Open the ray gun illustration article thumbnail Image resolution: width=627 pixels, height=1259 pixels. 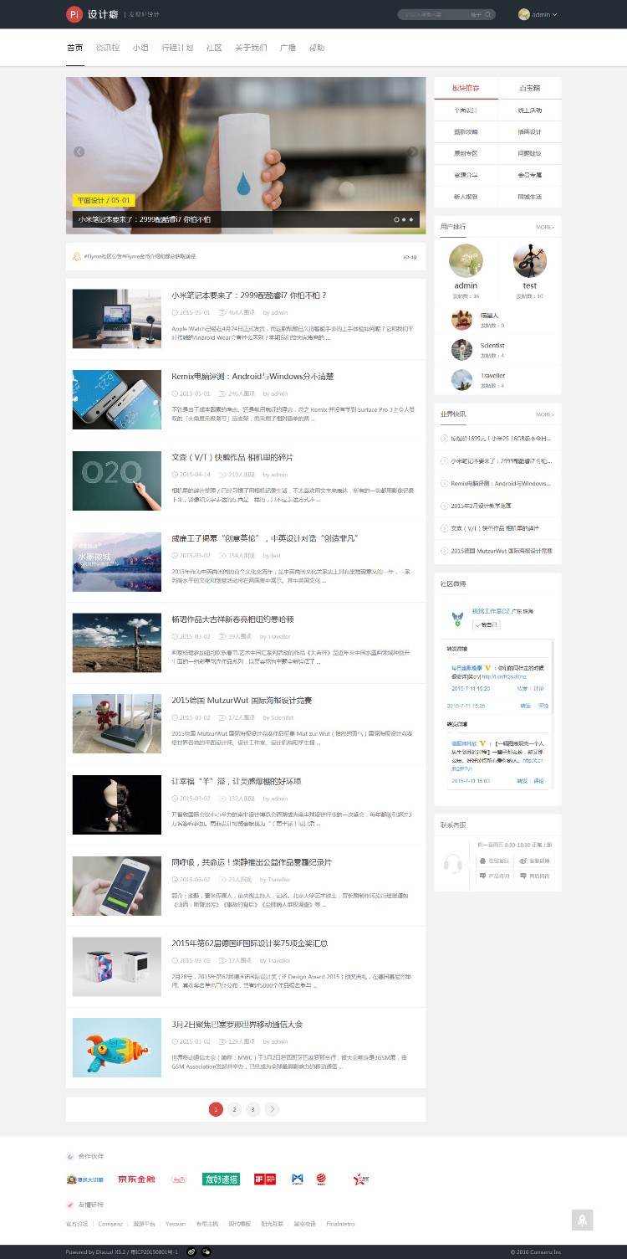[116, 1047]
